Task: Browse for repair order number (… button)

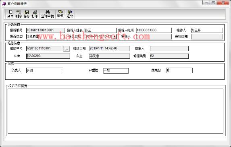Action: pyautogui.click(x=67, y=49)
